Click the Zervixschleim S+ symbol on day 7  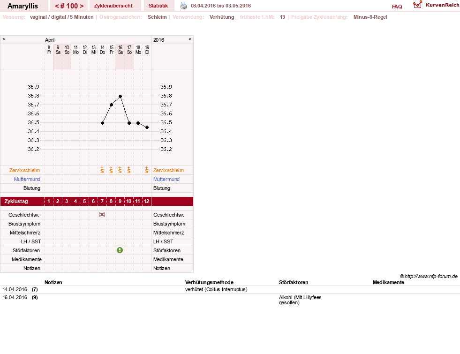[x=102, y=170]
